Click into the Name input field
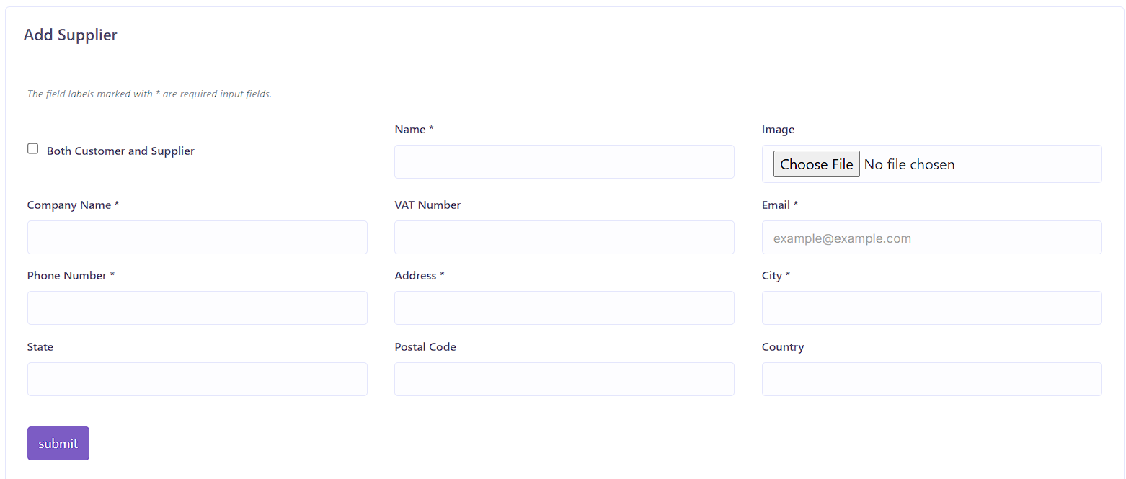The height and width of the screenshot is (479, 1126). click(x=564, y=161)
